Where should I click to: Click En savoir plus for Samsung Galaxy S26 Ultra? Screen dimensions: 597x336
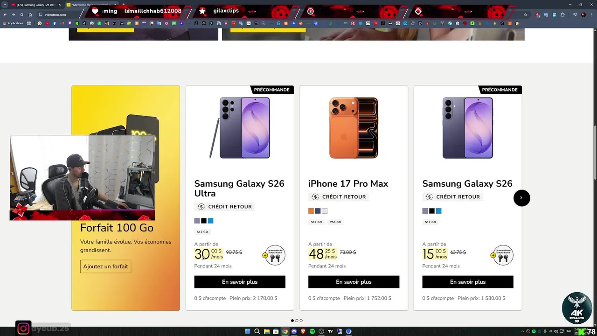coord(240,282)
